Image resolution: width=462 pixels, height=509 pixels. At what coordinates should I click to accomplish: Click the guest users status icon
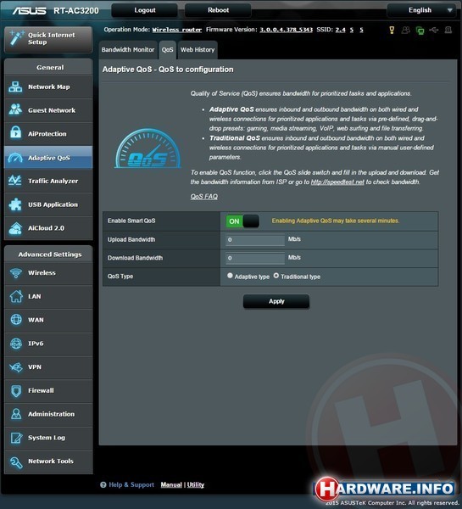405,31
